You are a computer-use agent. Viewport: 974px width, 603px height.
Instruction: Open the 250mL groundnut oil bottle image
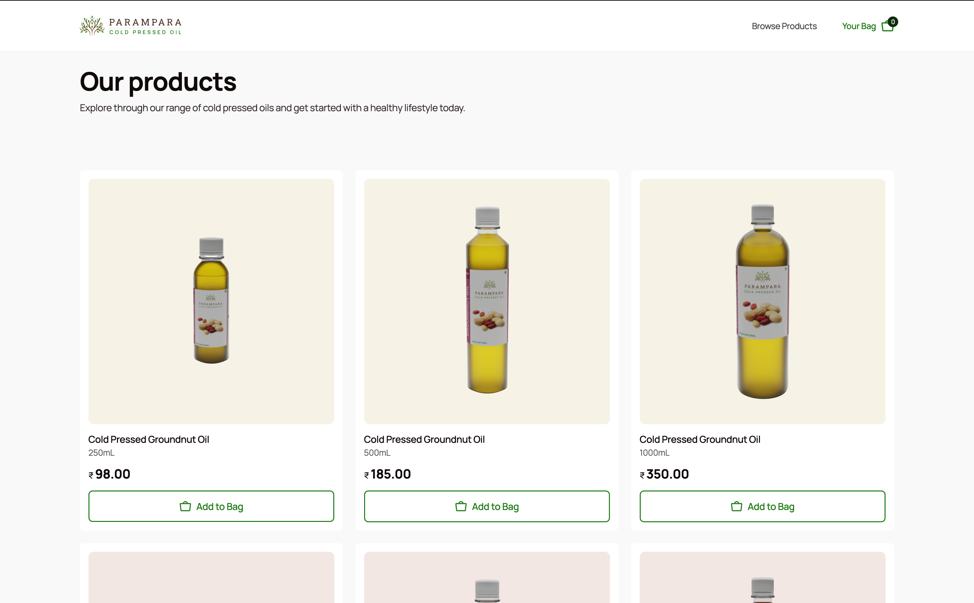click(x=211, y=301)
